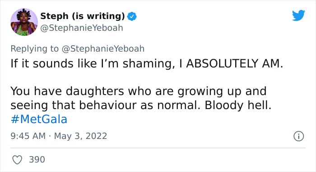This screenshot has height=172, width=316.
Task: Click the phrase 'Bloody hell.'
Action: [x=238, y=105]
